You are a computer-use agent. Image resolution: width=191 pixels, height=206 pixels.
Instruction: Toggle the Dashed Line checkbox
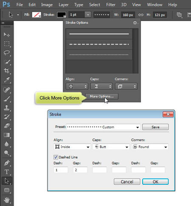(x=56, y=157)
